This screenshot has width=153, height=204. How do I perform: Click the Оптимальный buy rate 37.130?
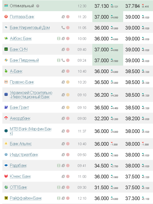tap(101, 6)
